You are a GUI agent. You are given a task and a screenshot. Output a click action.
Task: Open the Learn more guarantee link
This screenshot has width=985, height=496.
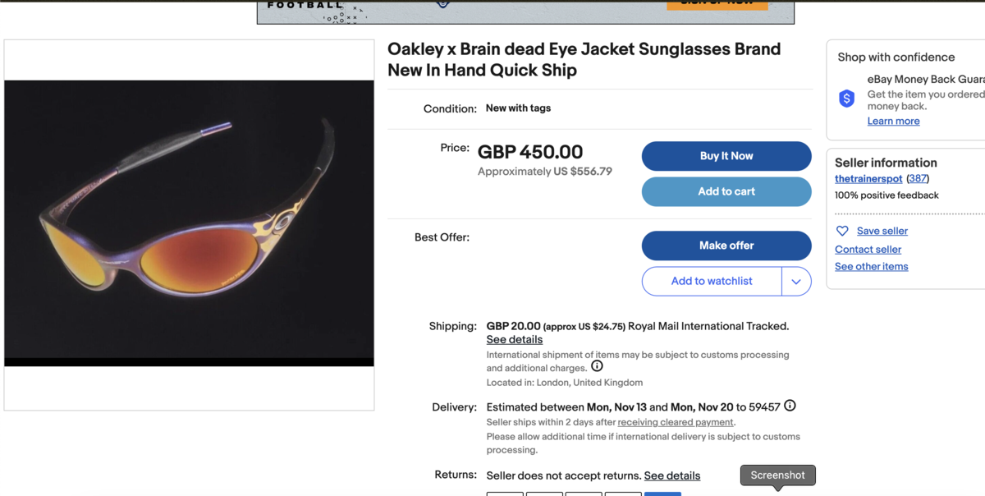pyautogui.click(x=893, y=121)
